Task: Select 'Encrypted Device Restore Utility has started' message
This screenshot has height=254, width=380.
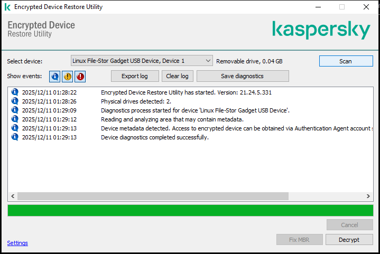Action: point(186,92)
